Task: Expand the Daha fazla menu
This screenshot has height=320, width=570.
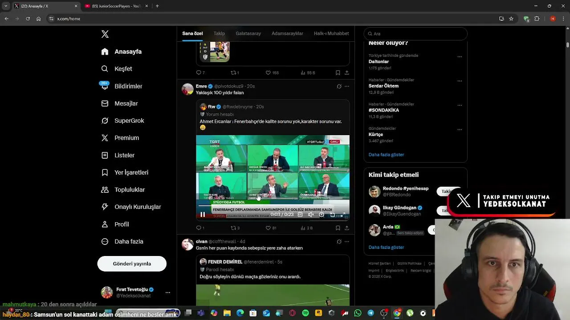Action: [x=122, y=242]
